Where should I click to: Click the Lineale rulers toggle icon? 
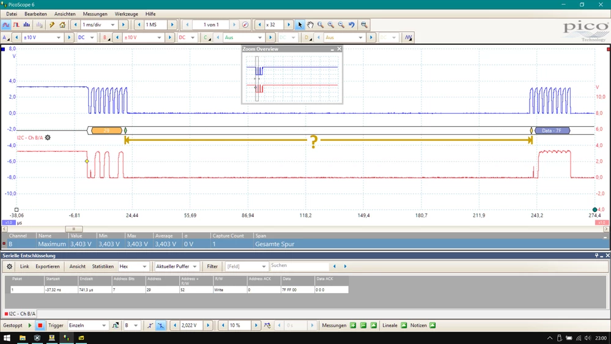[x=404, y=325]
